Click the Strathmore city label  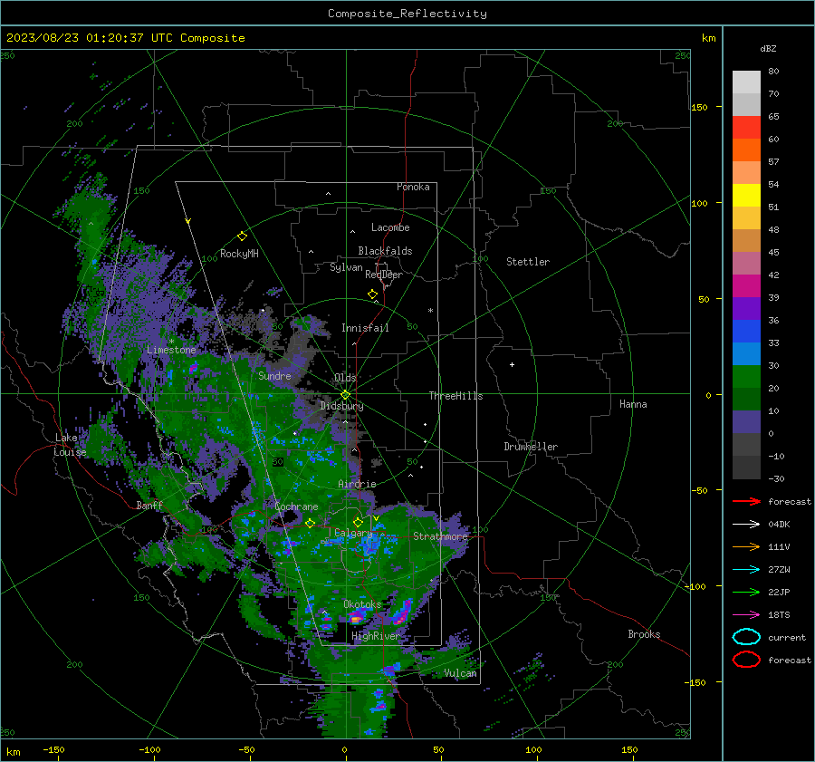[441, 536]
